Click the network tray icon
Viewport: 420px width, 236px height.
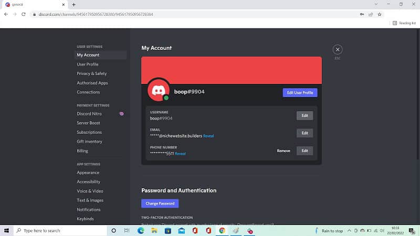point(375,231)
